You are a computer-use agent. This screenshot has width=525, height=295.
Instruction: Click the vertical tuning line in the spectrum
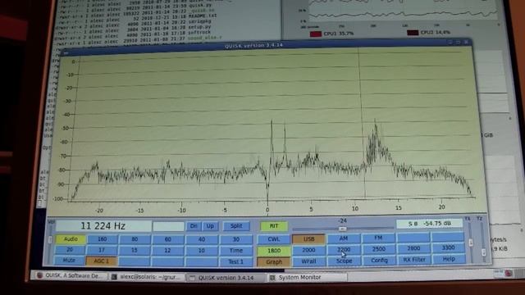362,122
